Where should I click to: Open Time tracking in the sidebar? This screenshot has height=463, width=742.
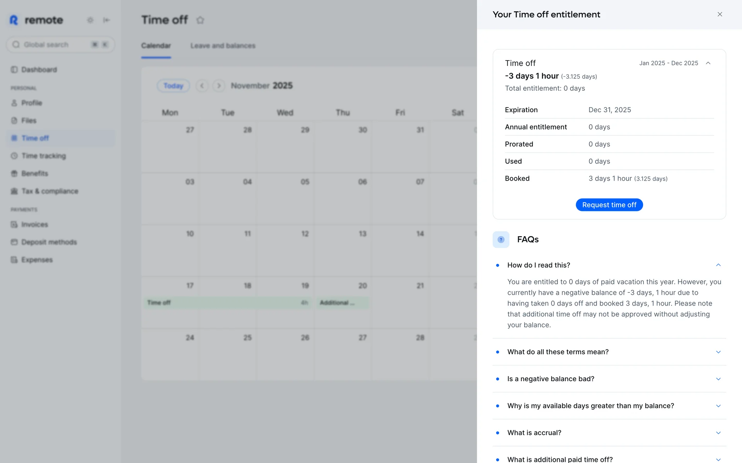(x=43, y=156)
